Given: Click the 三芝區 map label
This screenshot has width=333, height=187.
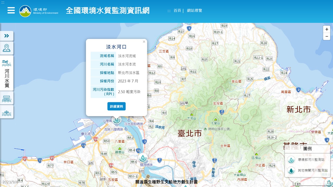Looking at the screenshot, I should tap(164, 51).
